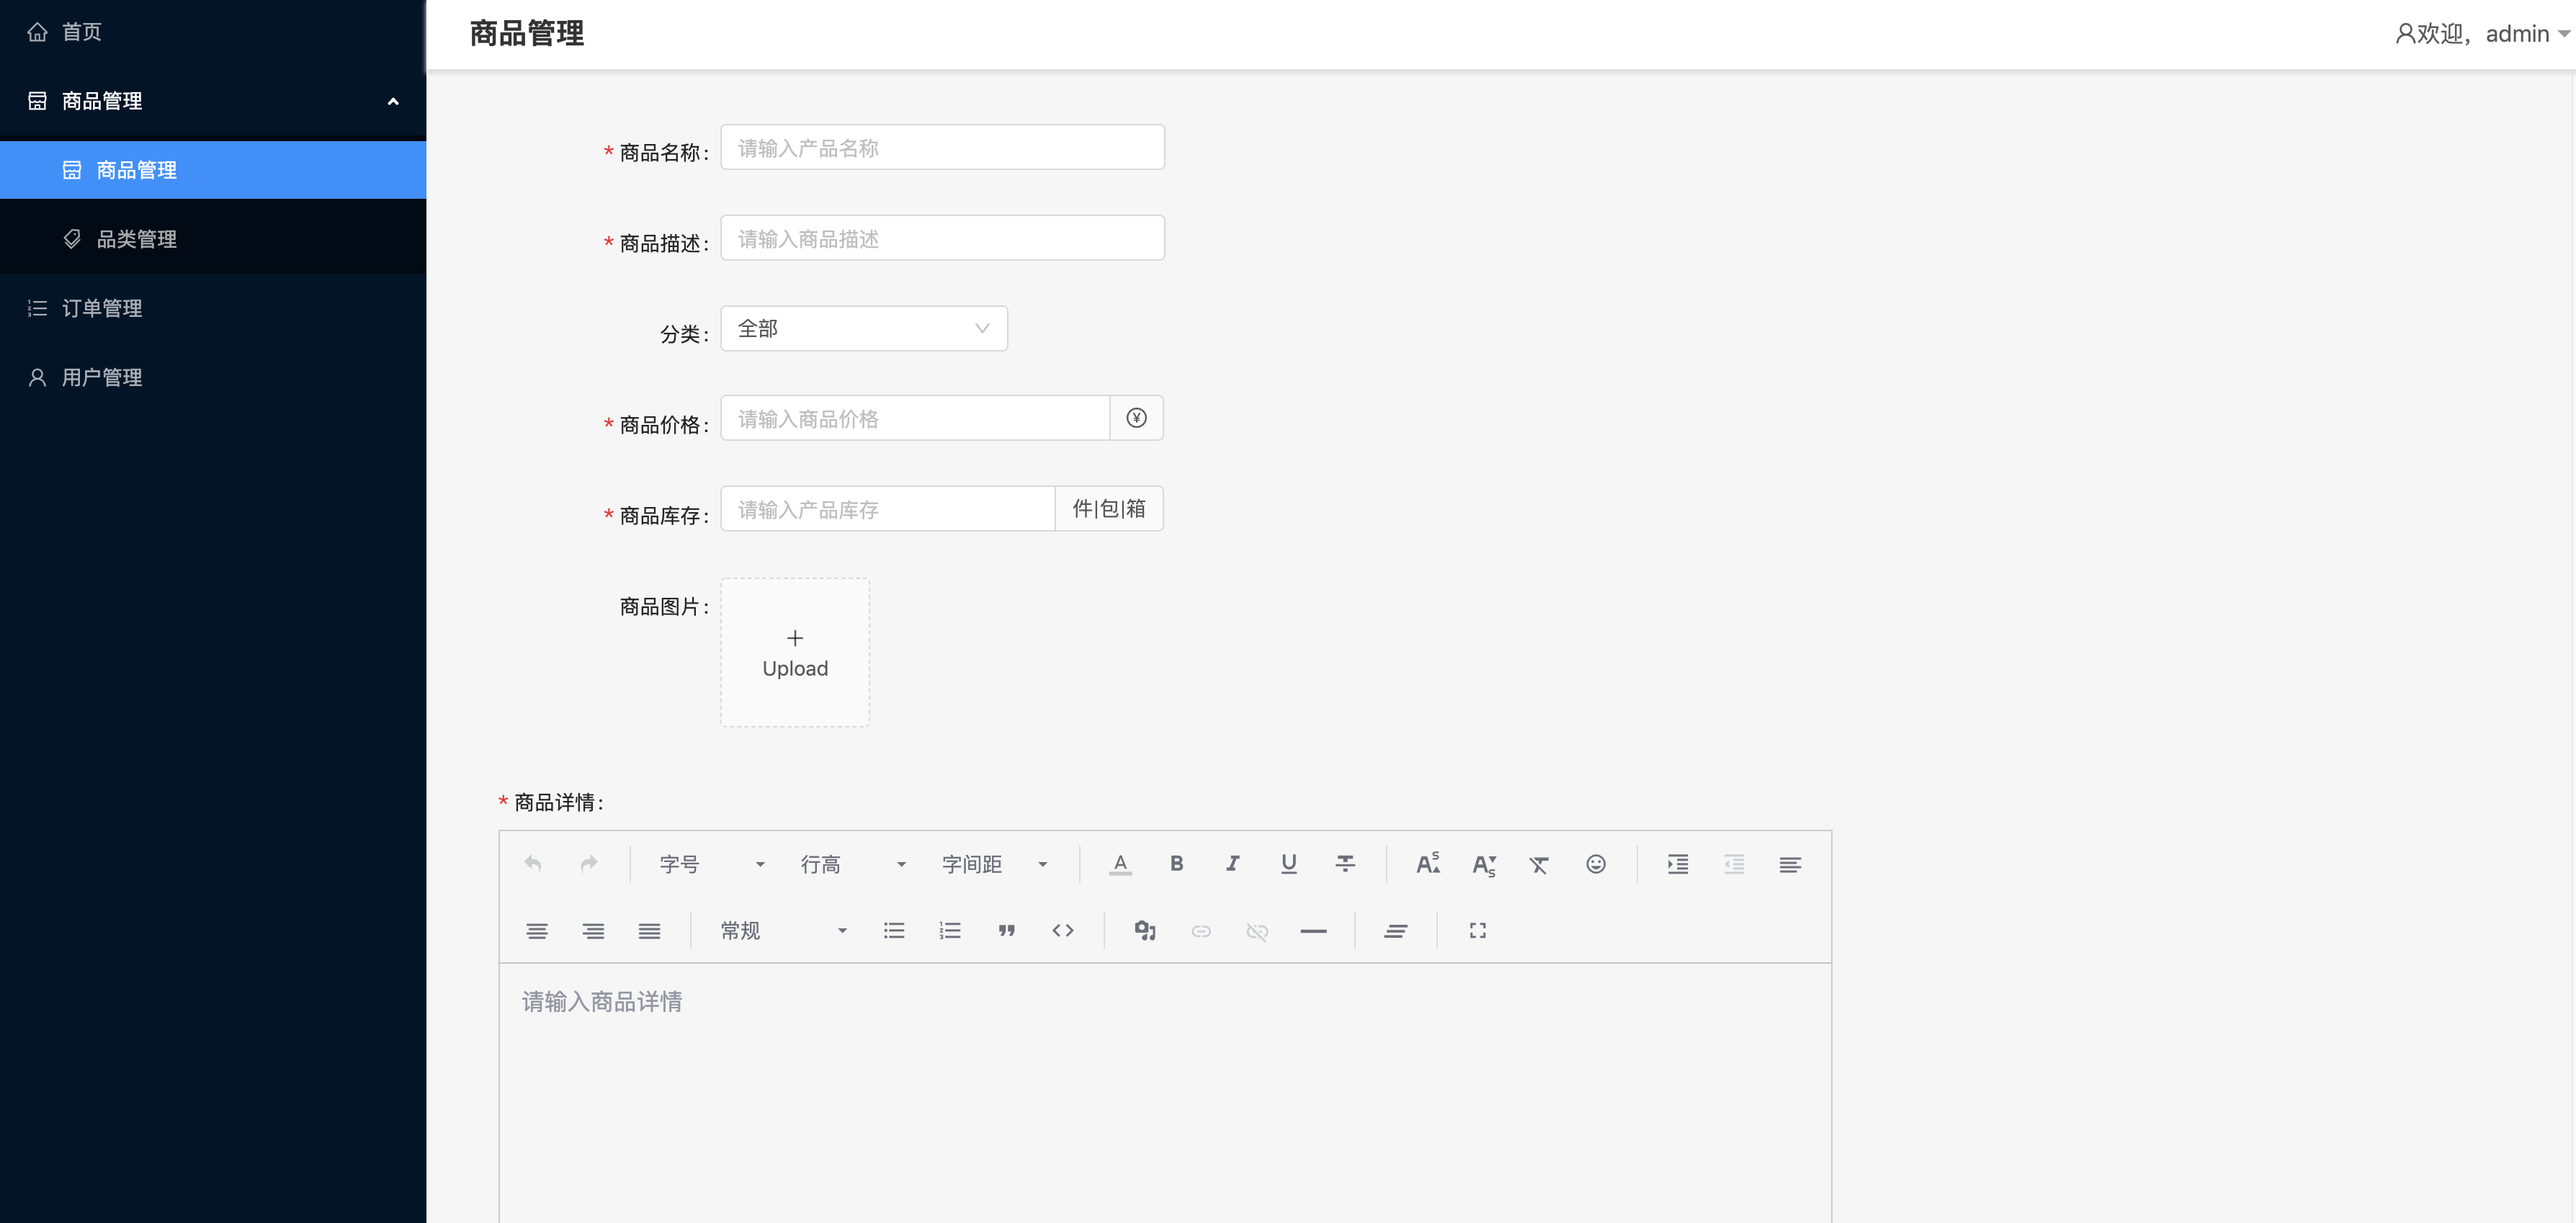Image resolution: width=2576 pixels, height=1223 pixels.
Task: Insert a horizontal line in editor
Action: 1313,931
